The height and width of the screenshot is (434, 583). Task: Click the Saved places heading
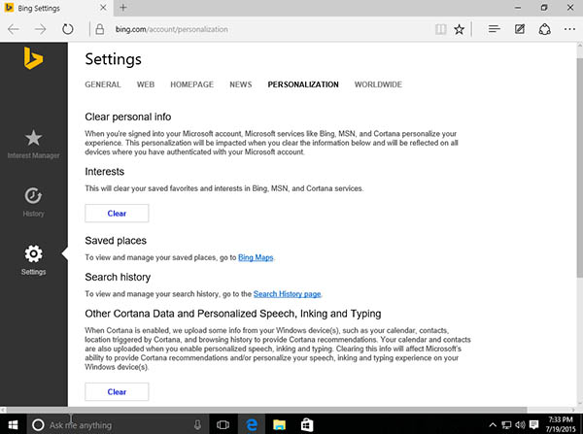[116, 241]
